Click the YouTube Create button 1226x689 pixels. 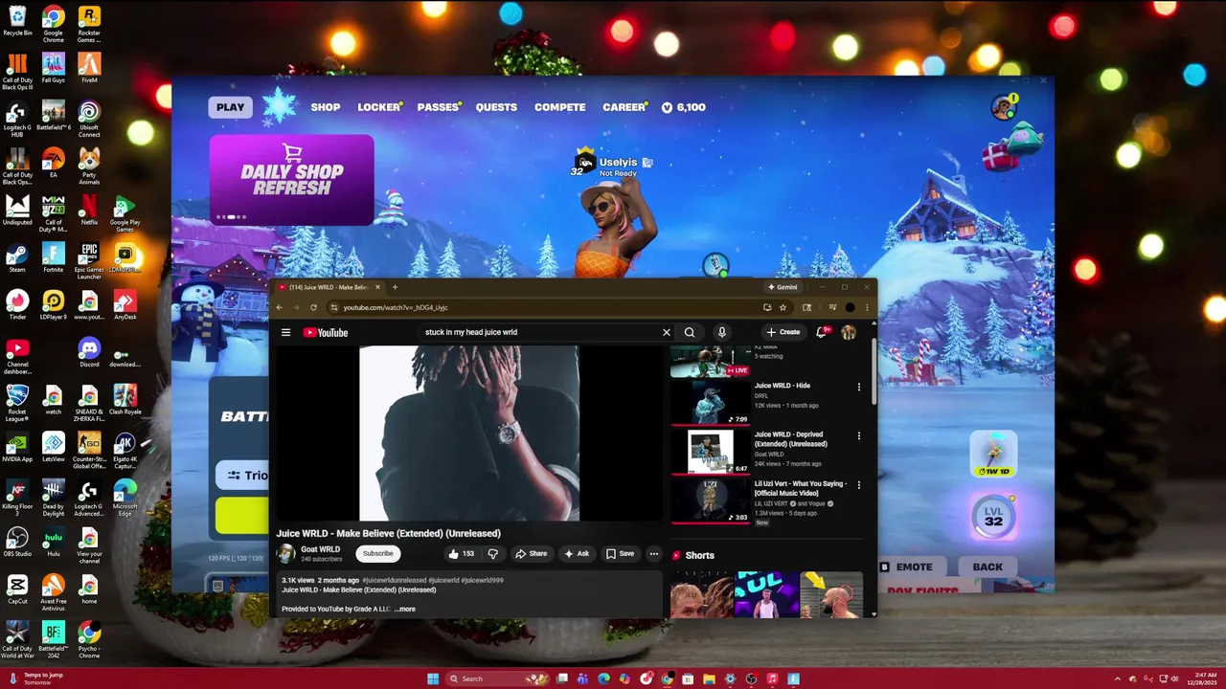point(783,332)
